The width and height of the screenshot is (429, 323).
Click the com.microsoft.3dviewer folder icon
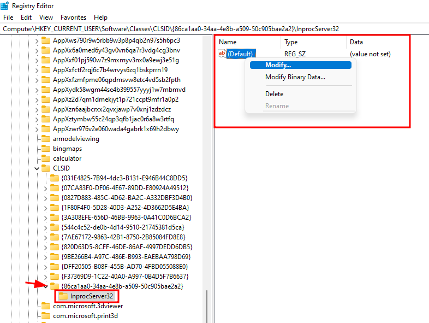(x=46, y=306)
